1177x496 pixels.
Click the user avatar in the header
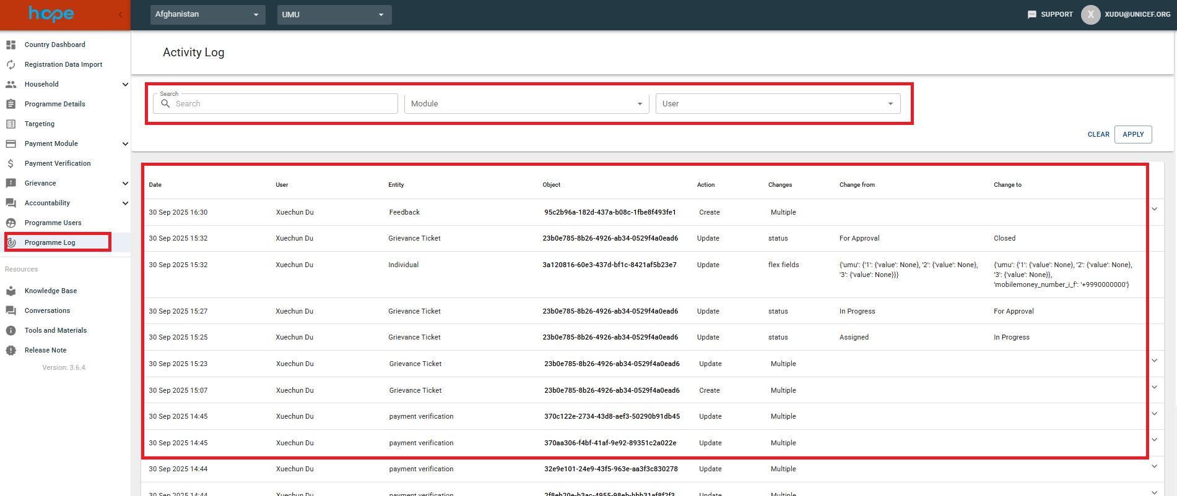pos(1090,14)
